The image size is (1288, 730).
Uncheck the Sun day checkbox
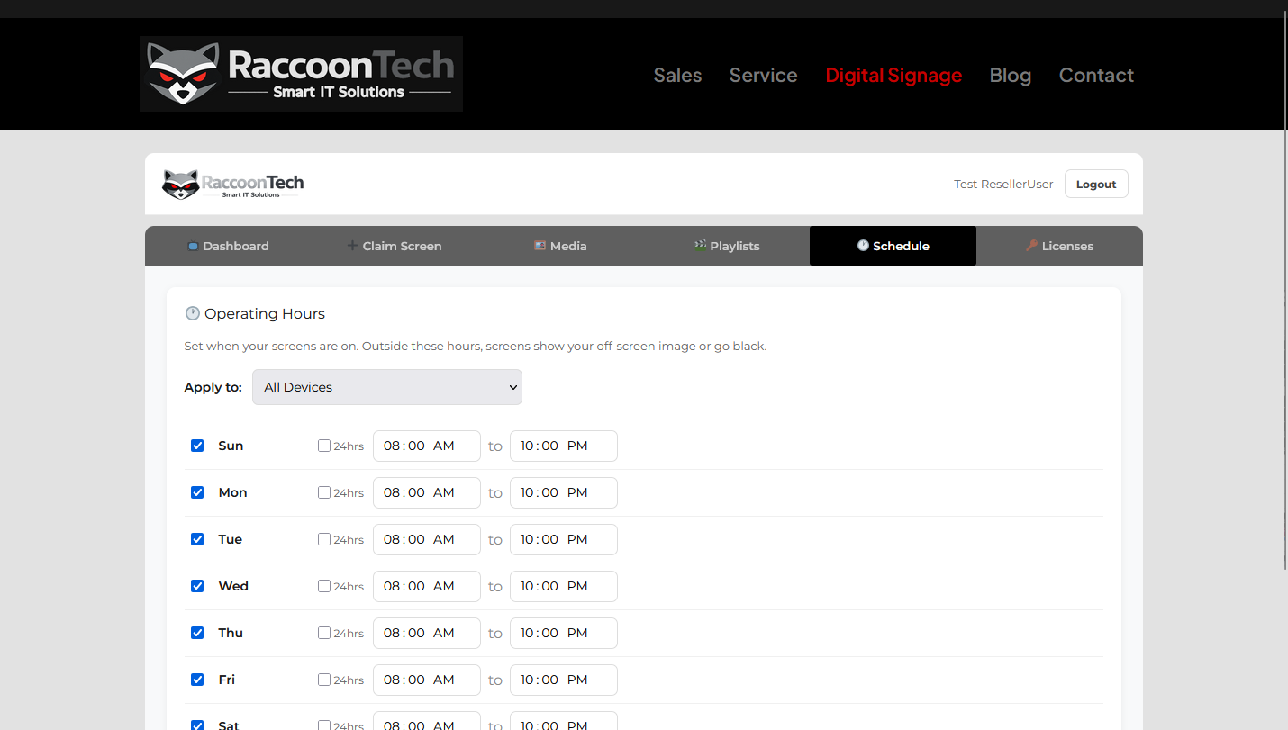tap(197, 446)
